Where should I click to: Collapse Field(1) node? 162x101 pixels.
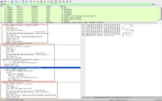pyautogui.click(x=5, y=72)
